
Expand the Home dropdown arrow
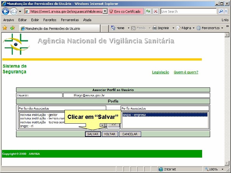pyautogui.click(x=128, y=28)
